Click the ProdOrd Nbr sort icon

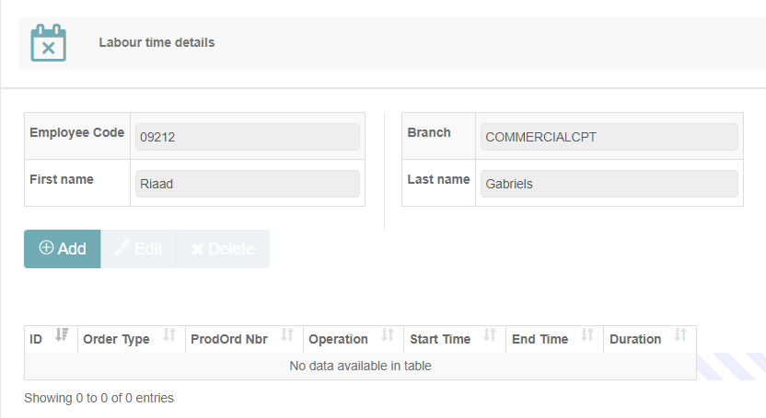pyautogui.click(x=287, y=336)
